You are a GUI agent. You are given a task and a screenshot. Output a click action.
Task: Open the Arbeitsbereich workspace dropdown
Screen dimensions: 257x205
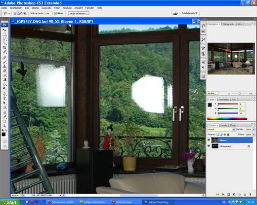click(189, 13)
